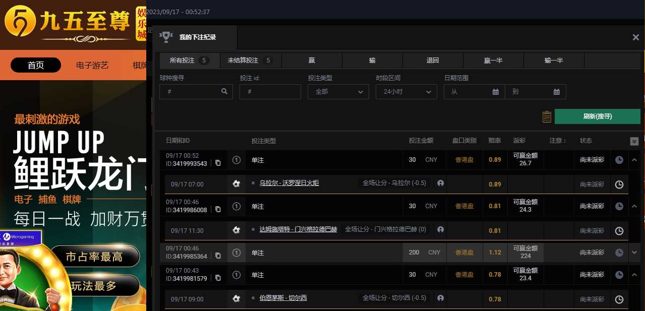Viewport: 645px width, 311px height.
Task: Open the 伯恩茅斯 - 切尔西 match link
Action: click(x=283, y=298)
